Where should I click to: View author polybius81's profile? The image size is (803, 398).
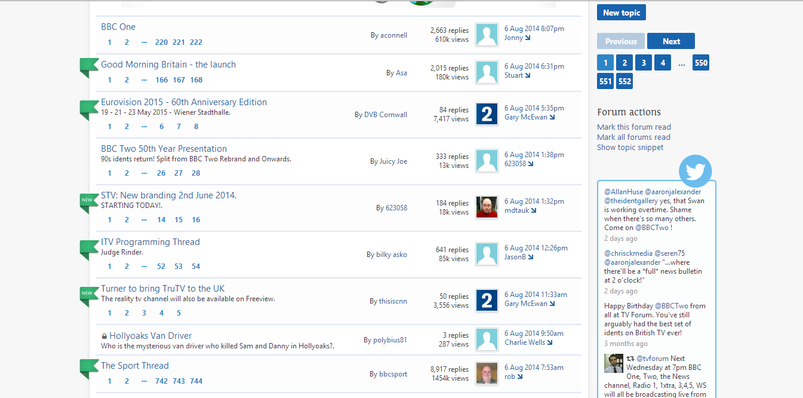pos(390,340)
